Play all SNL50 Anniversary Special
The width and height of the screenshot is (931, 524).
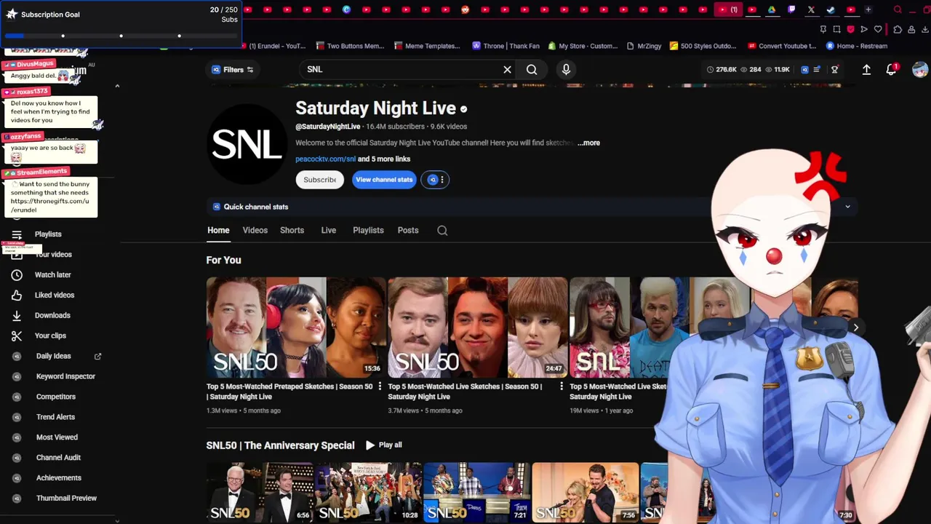tap(383, 445)
